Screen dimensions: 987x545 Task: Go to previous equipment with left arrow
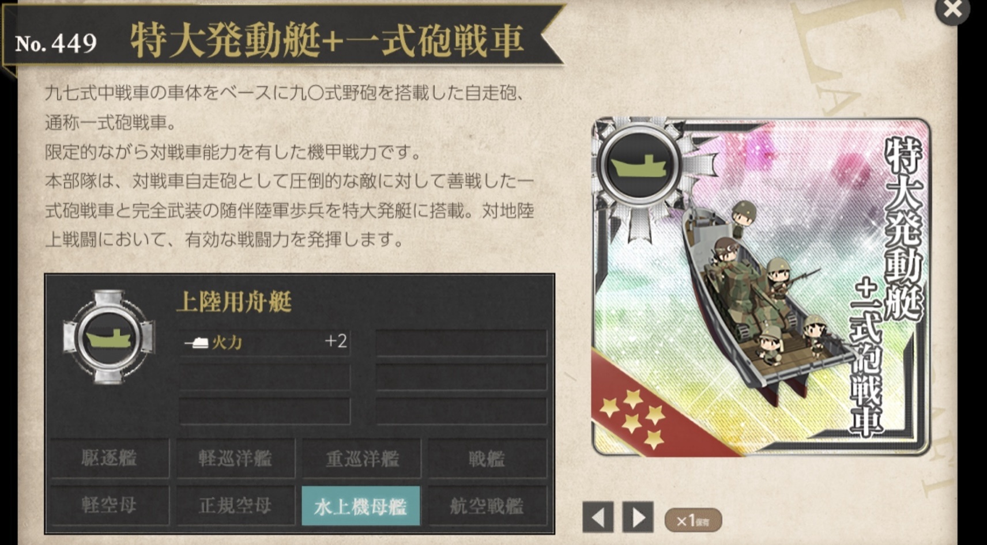pos(598,517)
